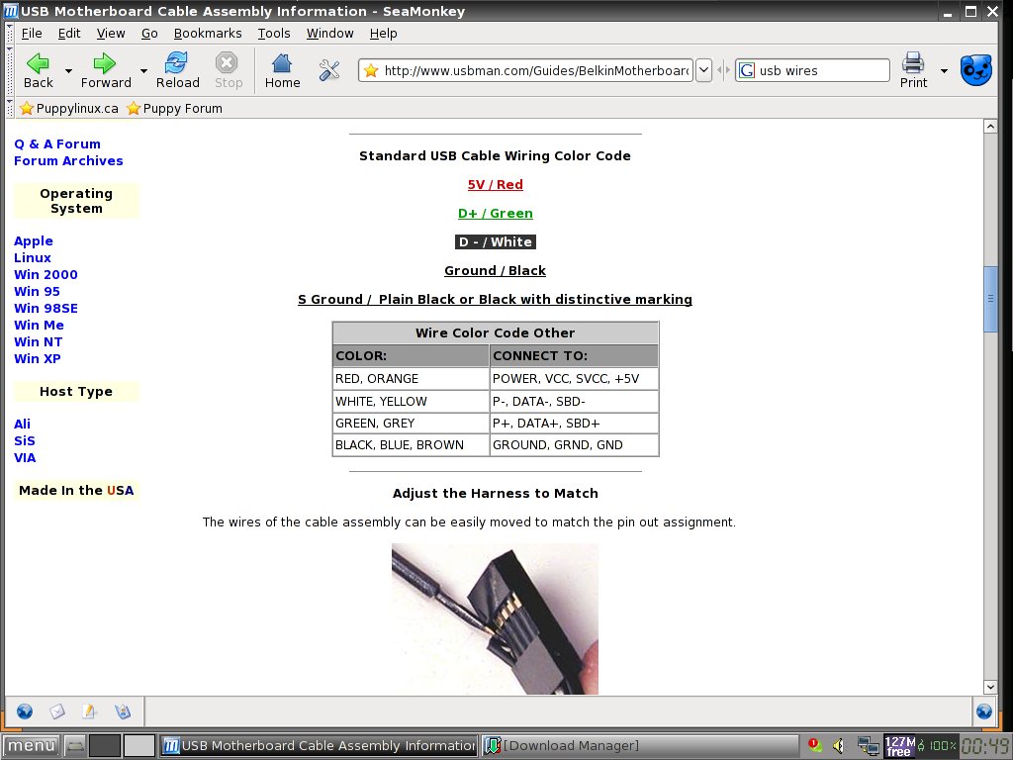Screen dimensions: 1013x760
Task: Click the scrollbar down arrow
Action: (990, 687)
